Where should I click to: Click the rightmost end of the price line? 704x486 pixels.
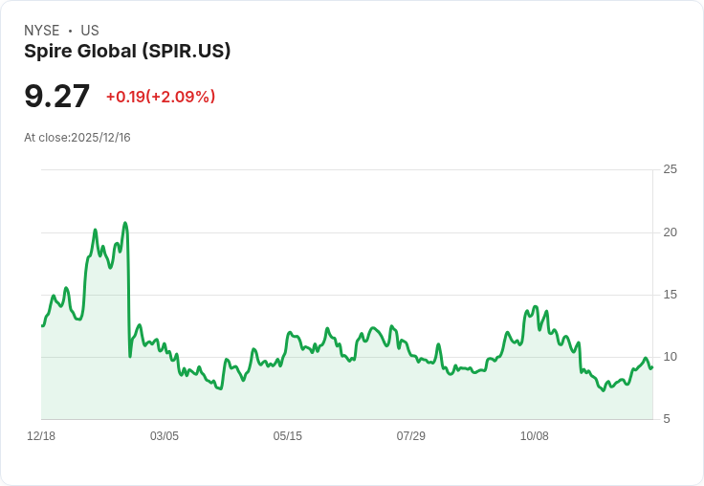coord(651,367)
